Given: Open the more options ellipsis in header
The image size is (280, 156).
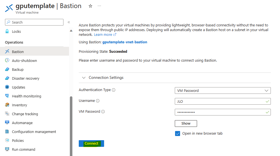Looking at the screenshot, I should 99,6.
